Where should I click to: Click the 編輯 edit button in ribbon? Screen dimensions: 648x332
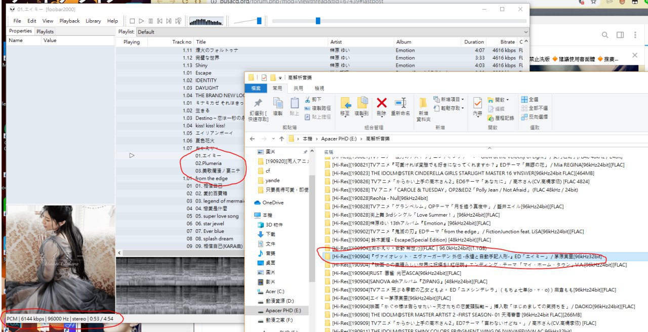(496, 109)
